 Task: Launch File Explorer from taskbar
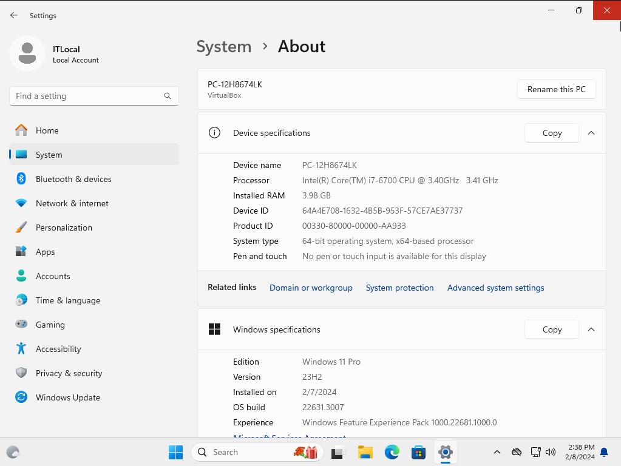(x=365, y=452)
